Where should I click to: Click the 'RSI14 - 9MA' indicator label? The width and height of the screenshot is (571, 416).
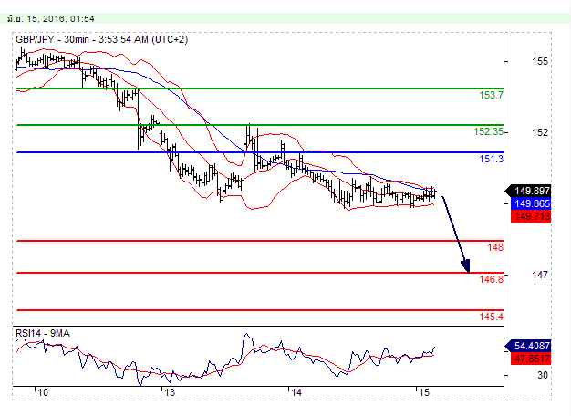pyautogui.click(x=43, y=333)
